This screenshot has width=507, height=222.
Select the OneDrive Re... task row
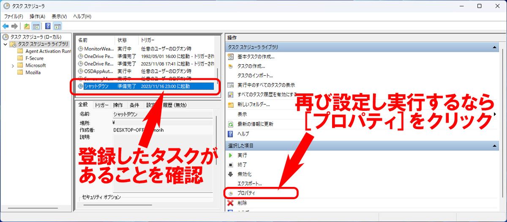pos(146,63)
